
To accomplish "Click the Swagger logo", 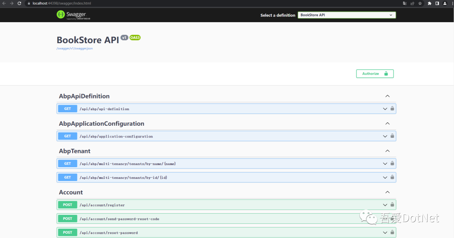I will [x=74, y=15].
